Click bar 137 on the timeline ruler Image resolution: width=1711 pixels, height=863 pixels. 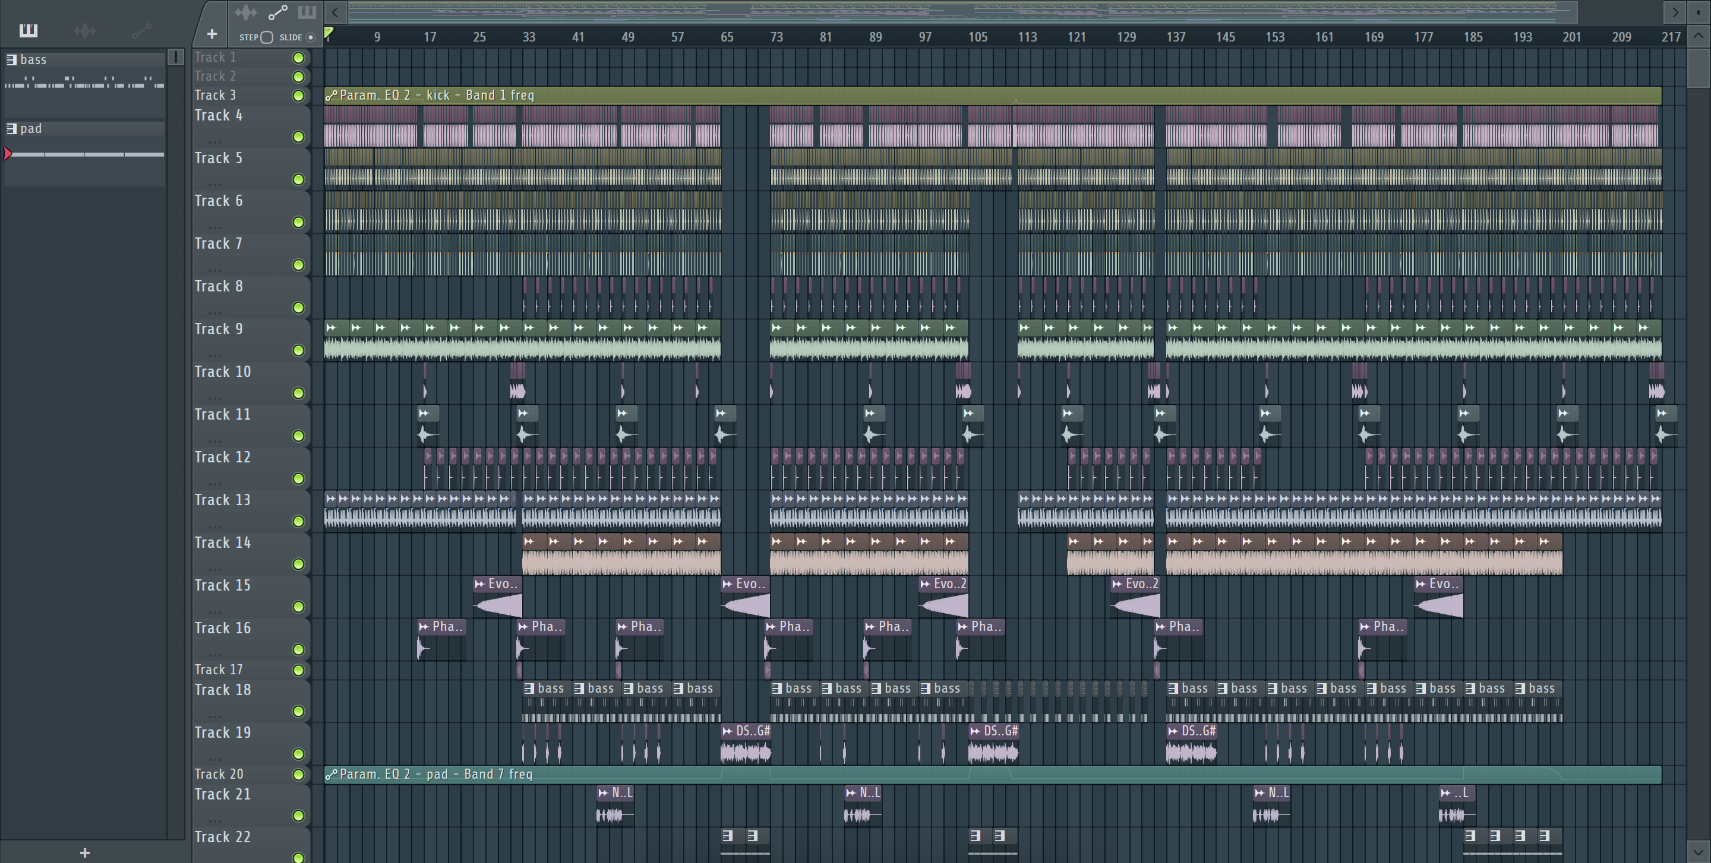coord(1176,37)
